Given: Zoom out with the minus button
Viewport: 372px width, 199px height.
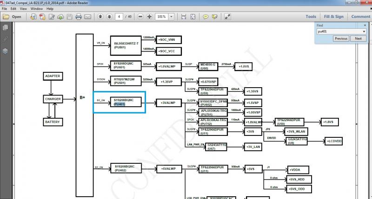Looking at the screenshot, I should (140, 17).
